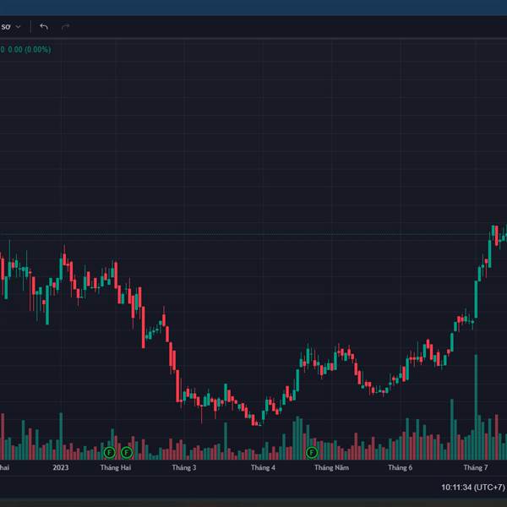
Task: Click the second F marker near Tháng Hai
Action: (x=127, y=453)
